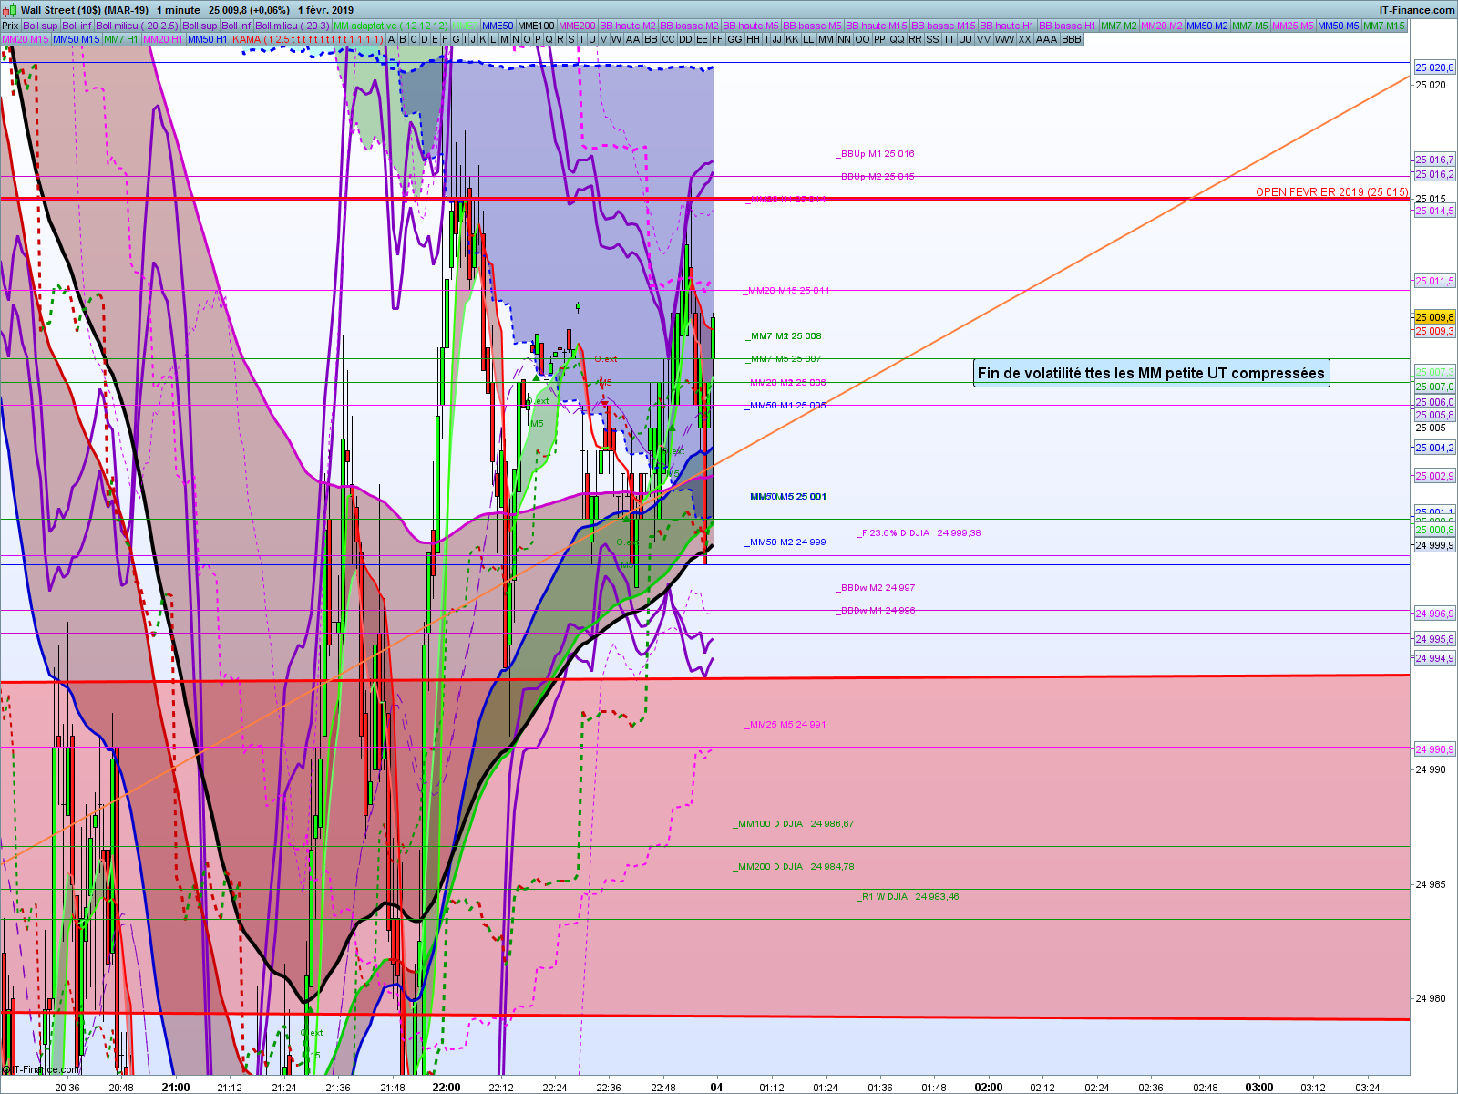Select the MM7 M2 indicator label
Image resolution: width=1458 pixels, height=1094 pixels.
[1119, 26]
